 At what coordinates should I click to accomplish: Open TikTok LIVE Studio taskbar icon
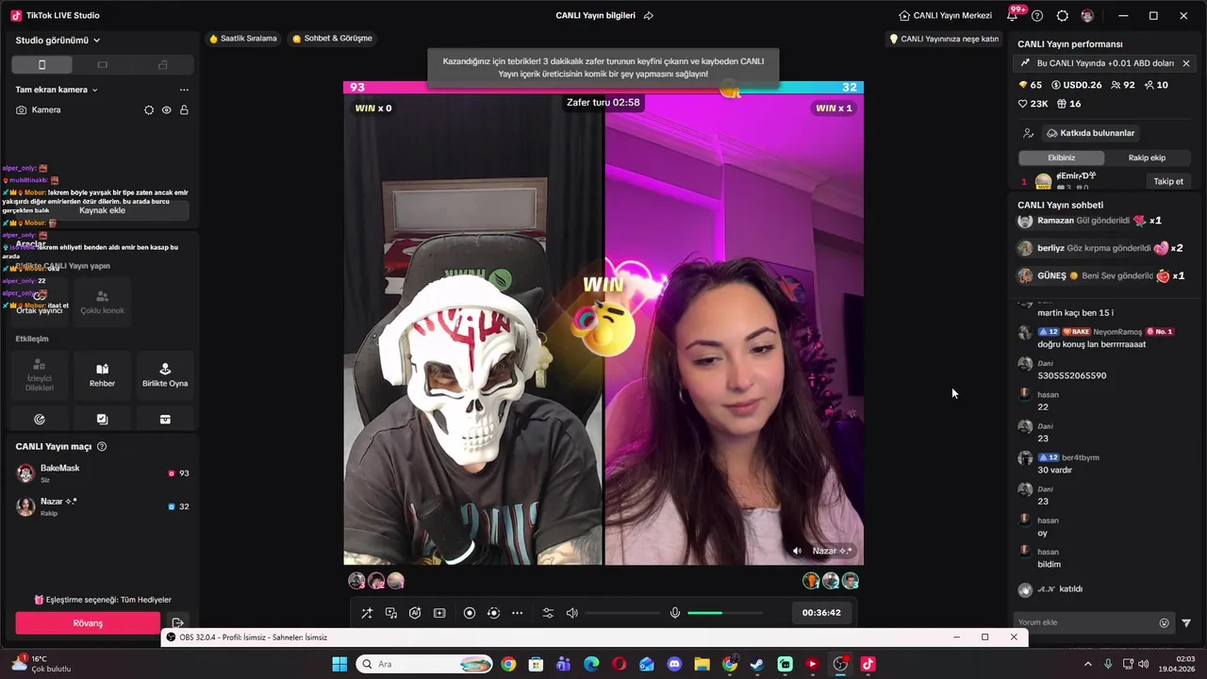click(868, 664)
